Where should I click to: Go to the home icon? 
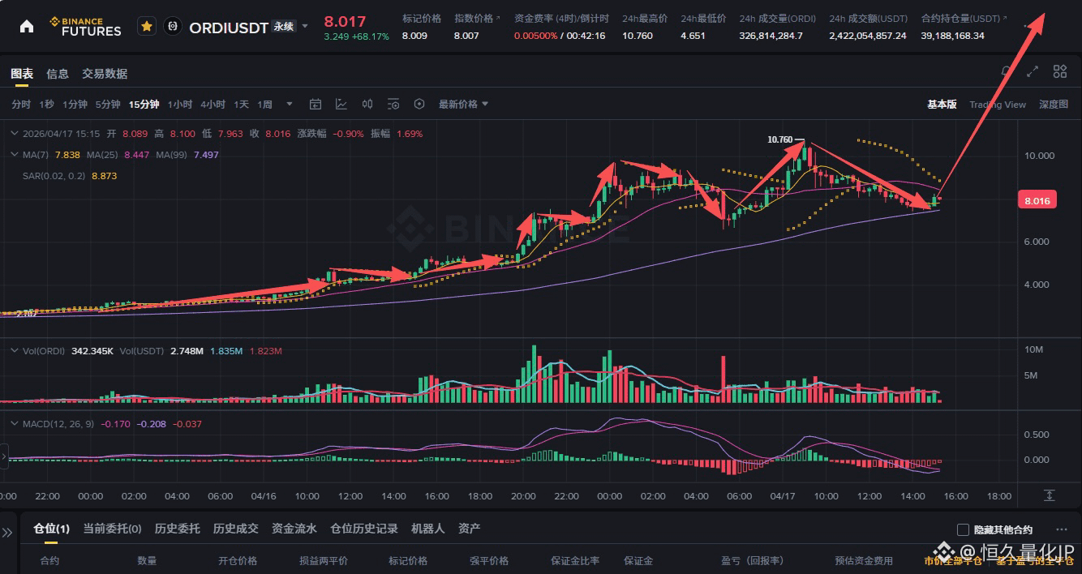point(27,26)
